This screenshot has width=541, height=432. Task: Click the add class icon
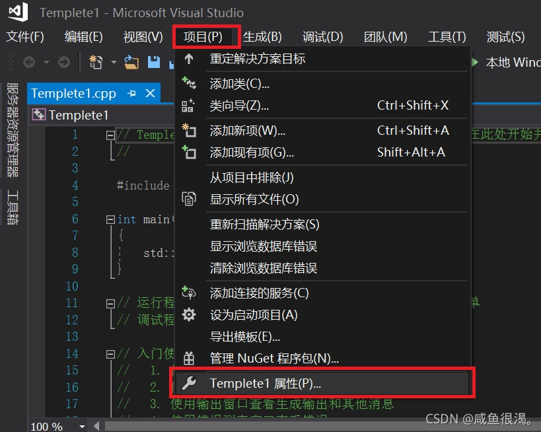pyautogui.click(x=189, y=83)
